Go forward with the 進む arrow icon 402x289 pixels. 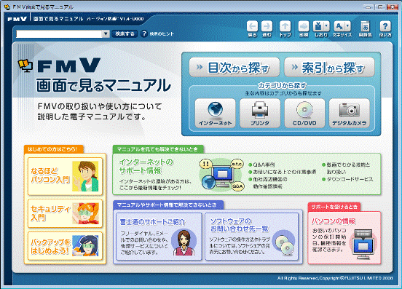tap(267, 27)
